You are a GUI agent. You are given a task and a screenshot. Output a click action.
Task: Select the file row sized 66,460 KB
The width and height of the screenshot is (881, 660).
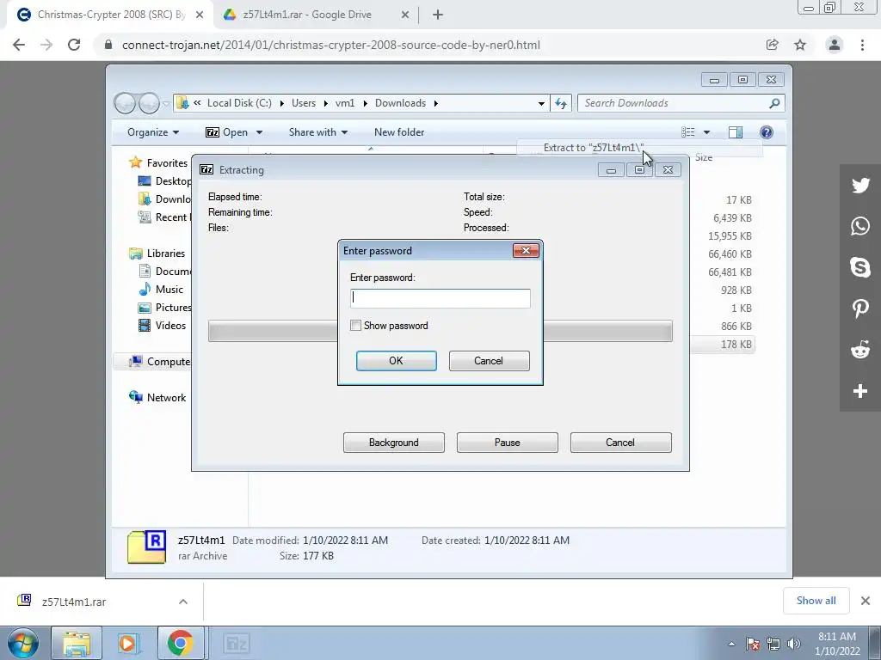point(730,254)
